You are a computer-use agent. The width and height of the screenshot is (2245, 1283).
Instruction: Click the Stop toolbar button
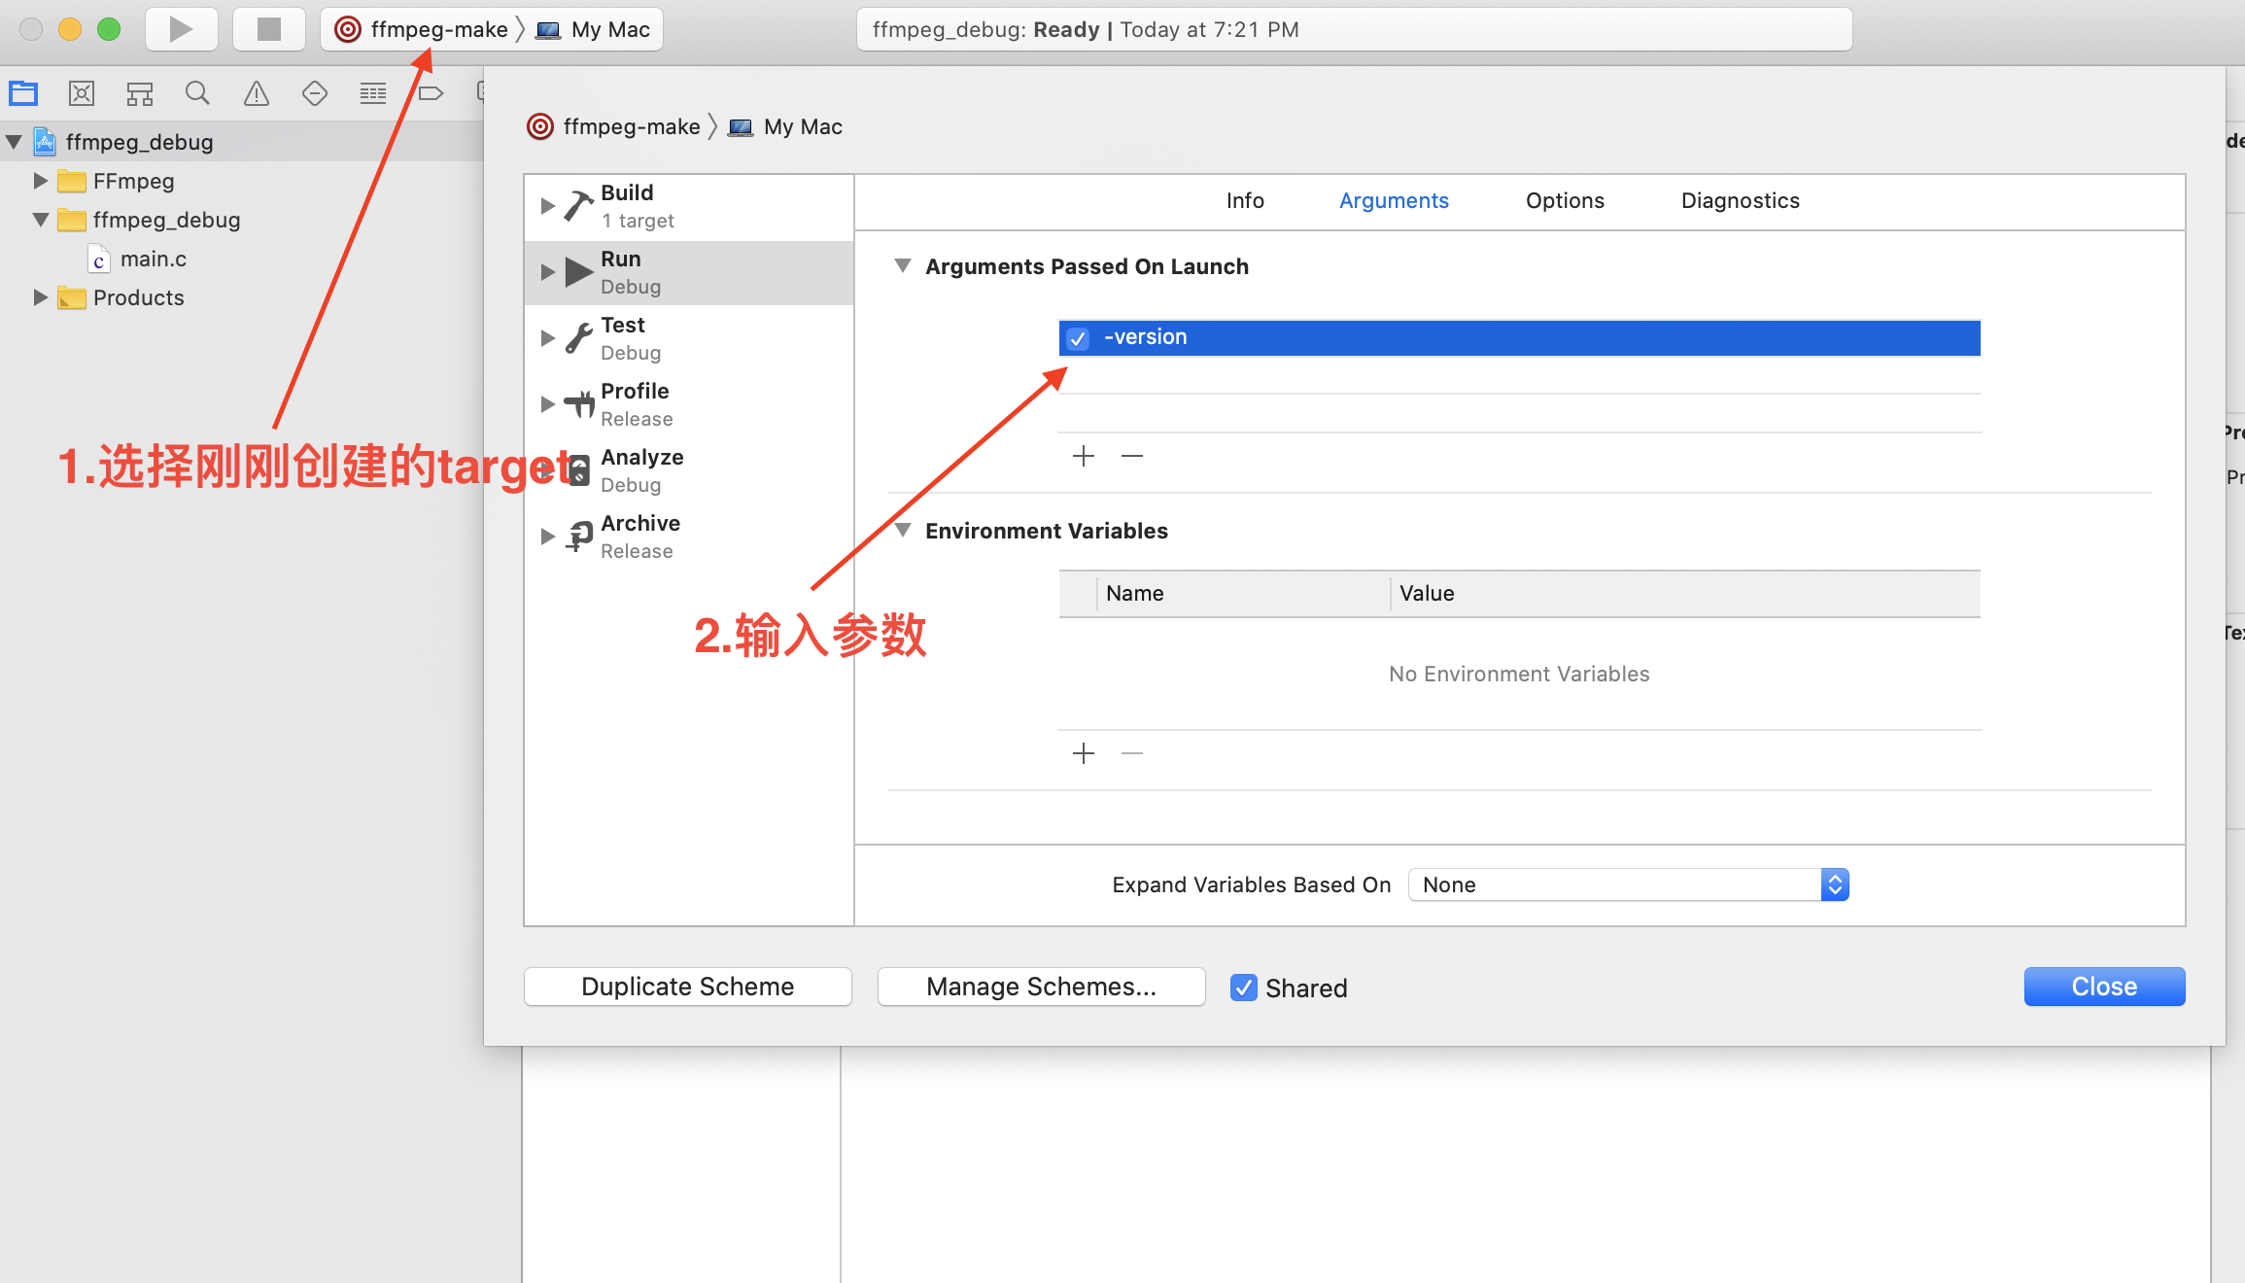tap(268, 29)
